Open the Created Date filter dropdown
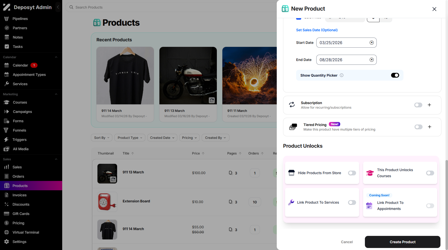The width and height of the screenshot is (448, 250). coord(162,138)
